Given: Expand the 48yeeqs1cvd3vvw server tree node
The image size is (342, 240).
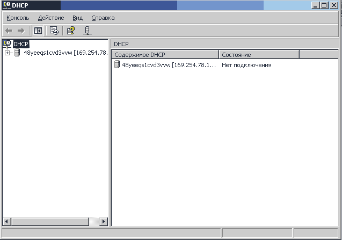Looking at the screenshot, I should 7,53.
